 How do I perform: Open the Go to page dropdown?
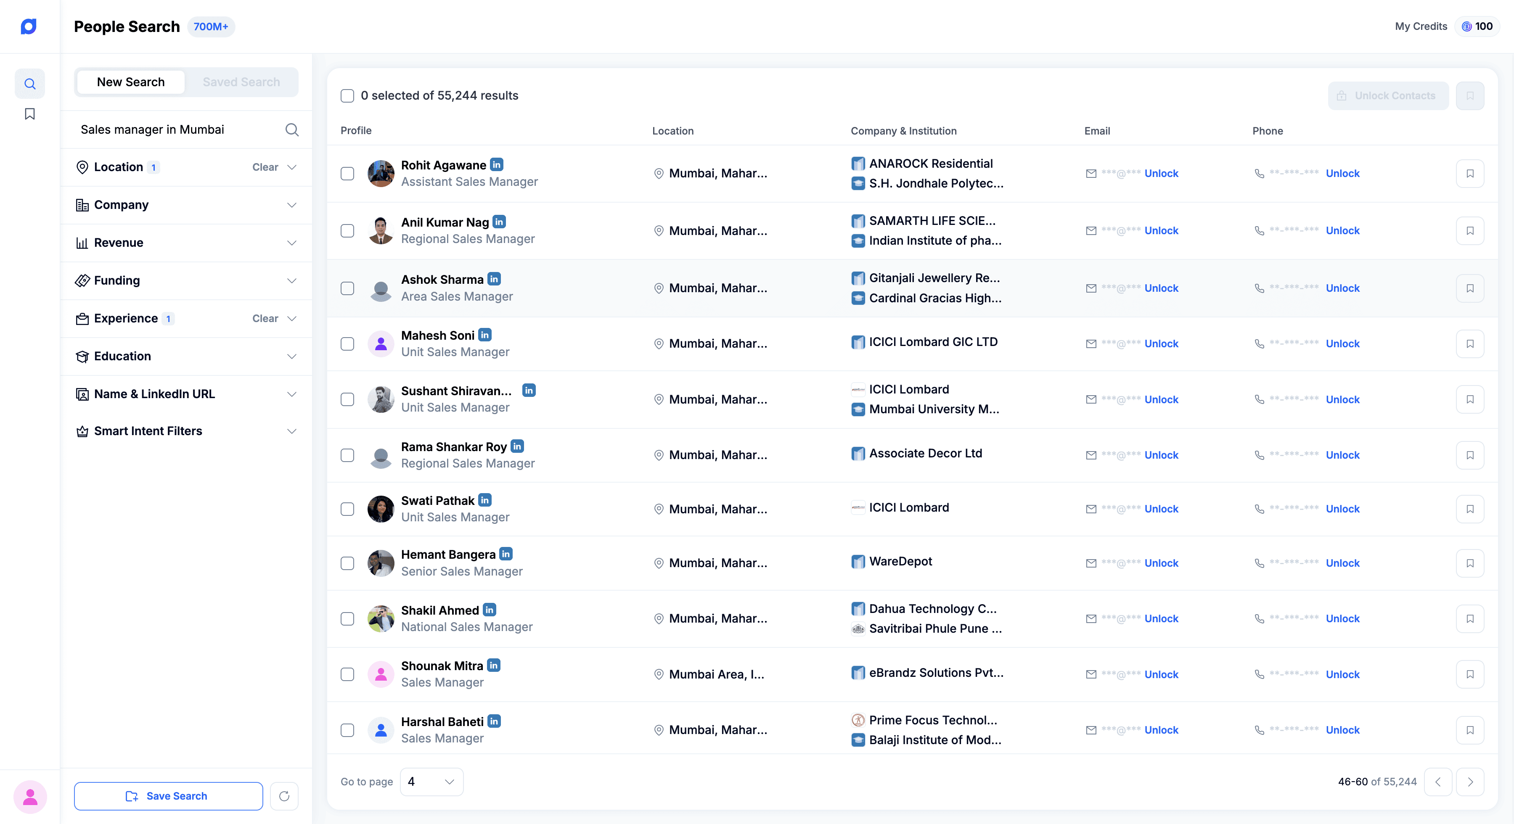pyautogui.click(x=431, y=782)
